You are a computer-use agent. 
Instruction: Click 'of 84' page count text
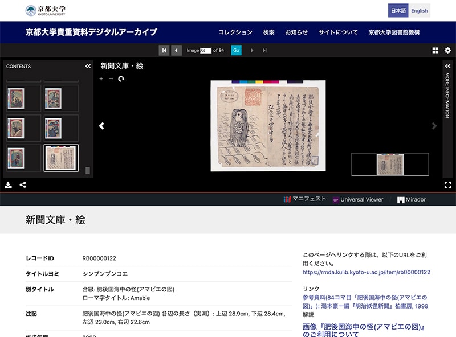[x=218, y=50]
